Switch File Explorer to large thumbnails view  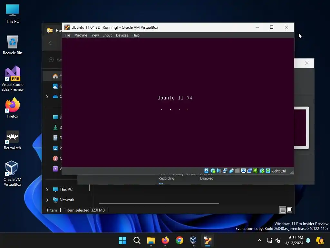[x=290, y=210]
